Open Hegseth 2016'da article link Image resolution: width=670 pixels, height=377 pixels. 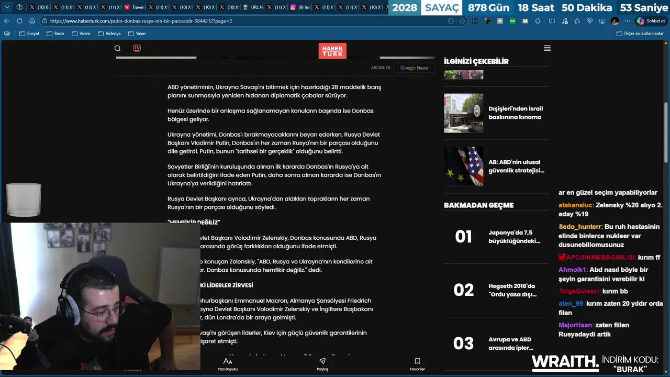[512, 290]
